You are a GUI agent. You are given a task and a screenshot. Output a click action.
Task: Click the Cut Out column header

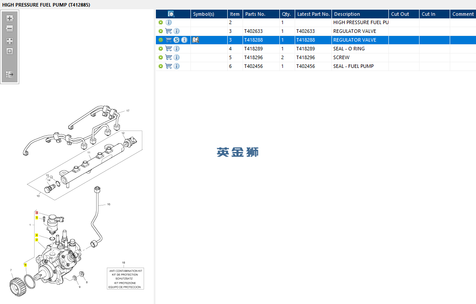pyautogui.click(x=404, y=14)
